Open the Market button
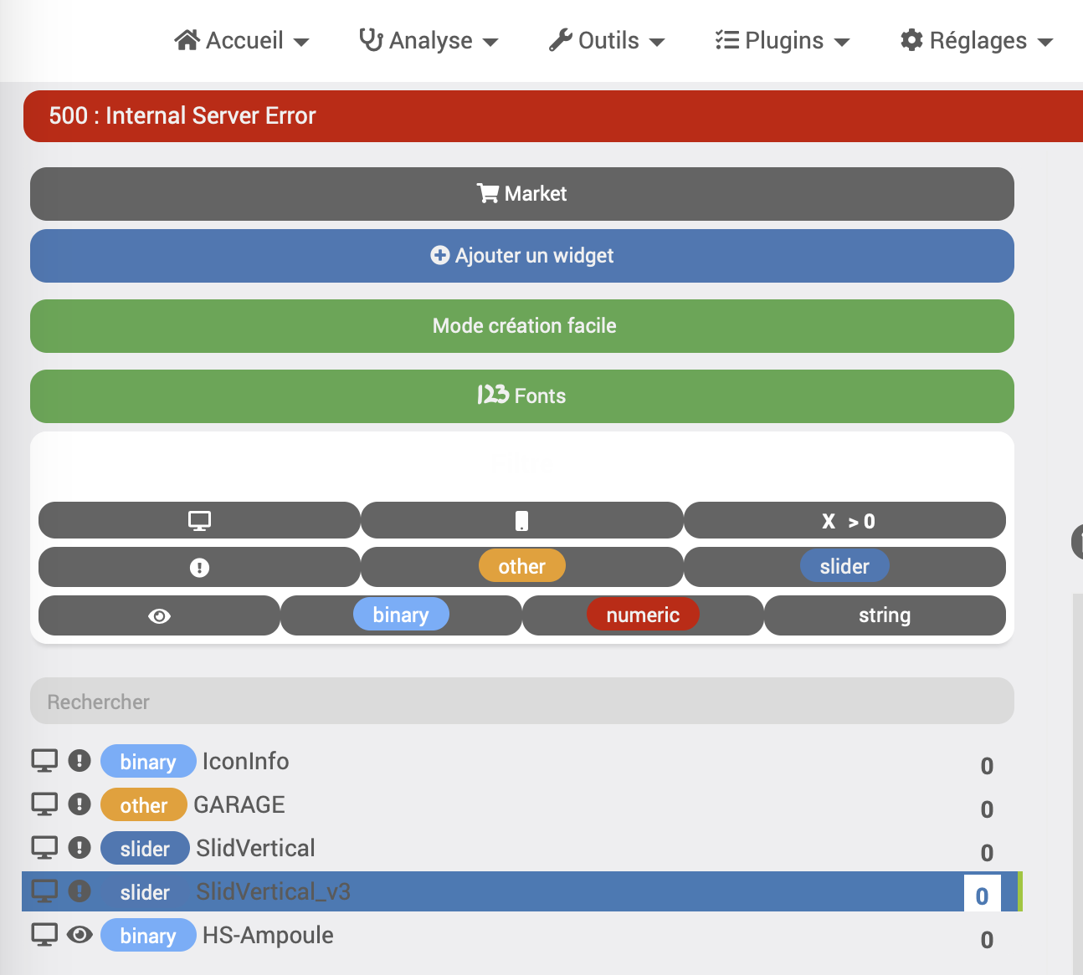The width and height of the screenshot is (1083, 975). [522, 194]
